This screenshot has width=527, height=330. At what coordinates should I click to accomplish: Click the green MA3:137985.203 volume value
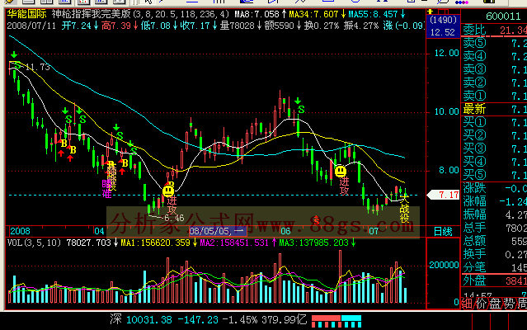(x=314, y=243)
